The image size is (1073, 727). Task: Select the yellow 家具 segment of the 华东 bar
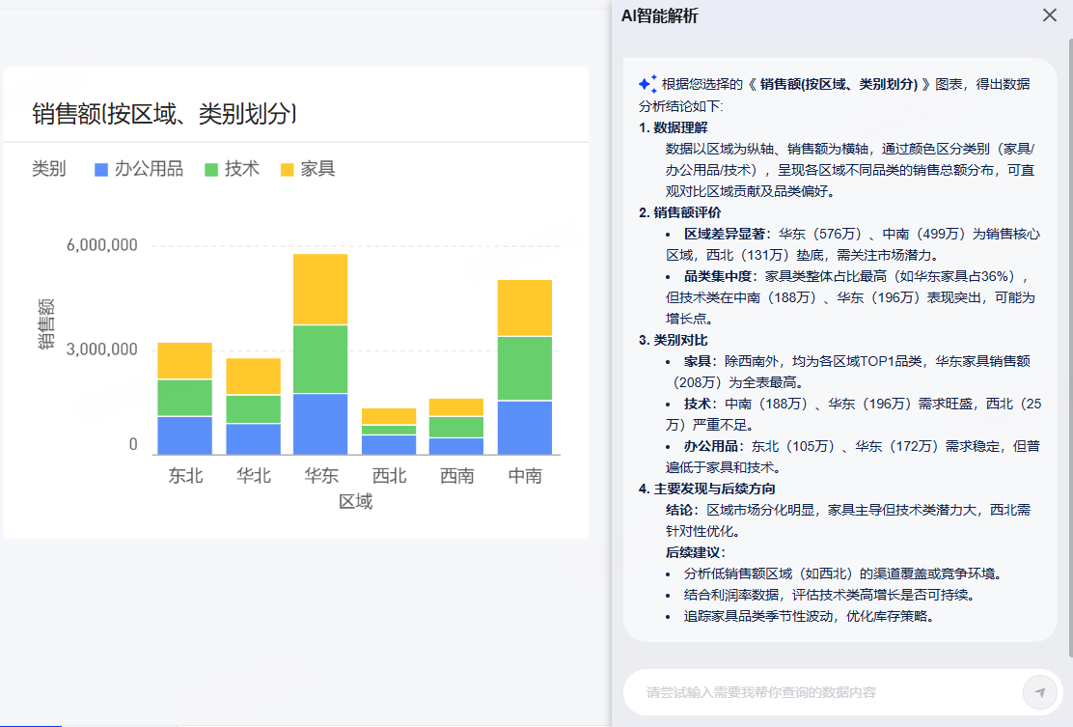320,289
